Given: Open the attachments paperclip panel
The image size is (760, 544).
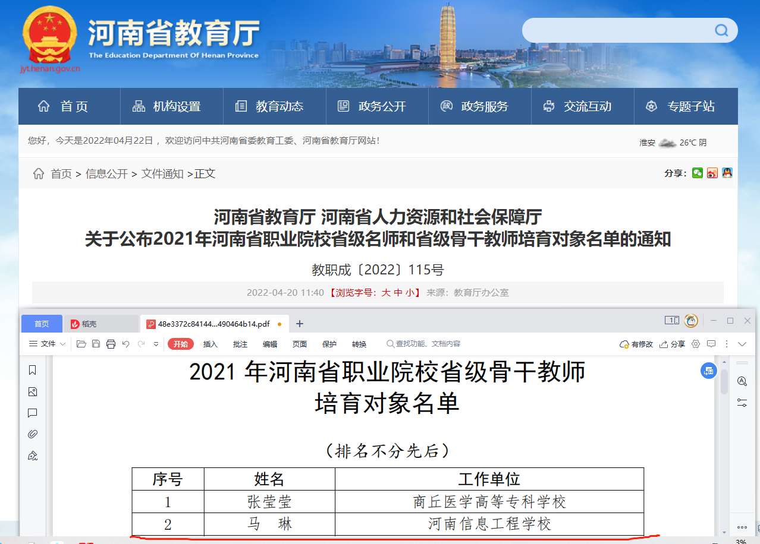Looking at the screenshot, I should click(33, 434).
